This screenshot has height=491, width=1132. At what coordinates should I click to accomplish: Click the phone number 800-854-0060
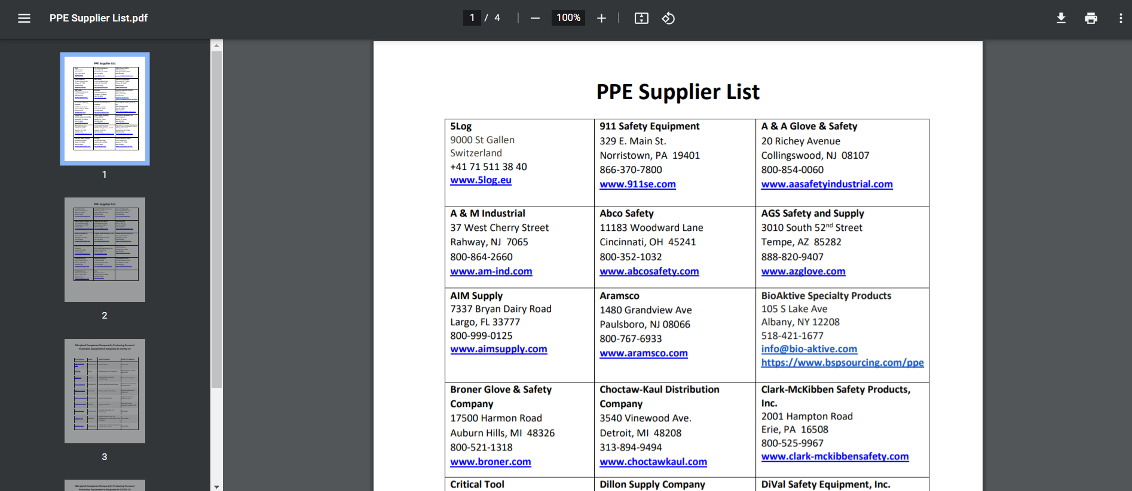click(792, 170)
